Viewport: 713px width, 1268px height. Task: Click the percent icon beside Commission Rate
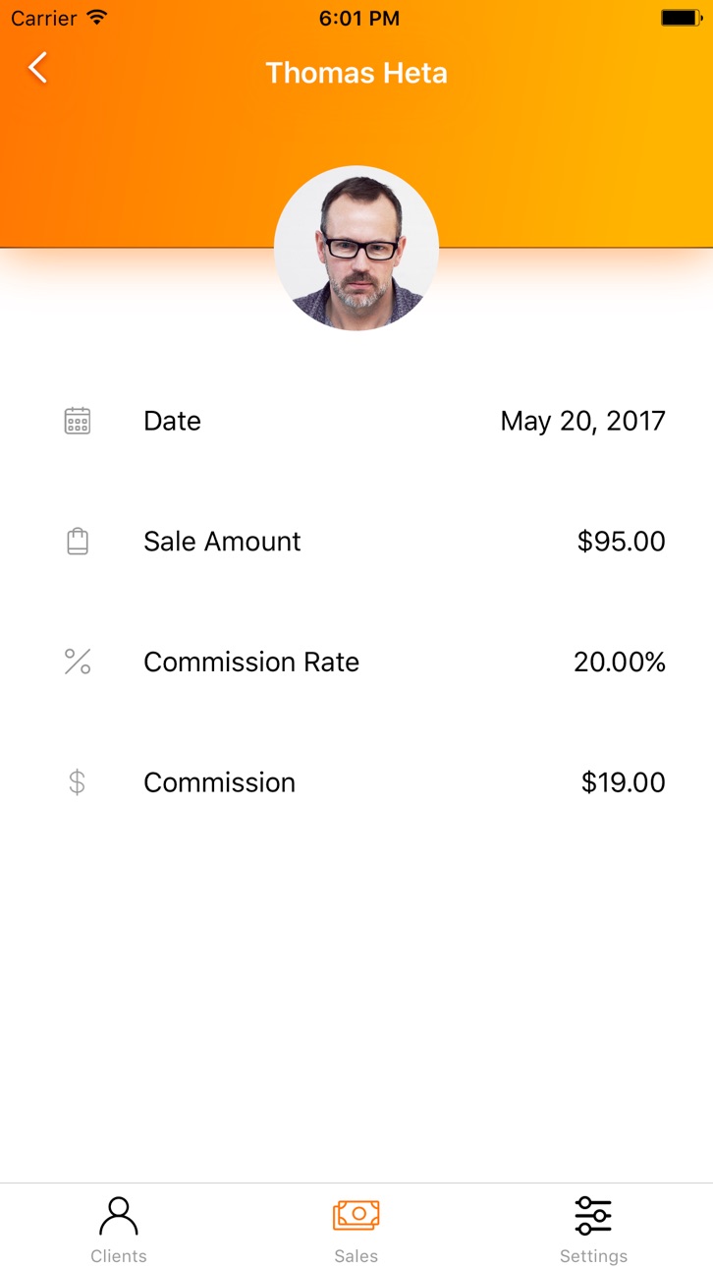coord(78,662)
